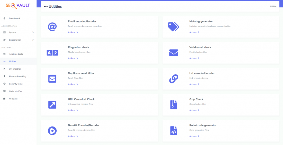Click the Keyword tracking pin icon

4,76
